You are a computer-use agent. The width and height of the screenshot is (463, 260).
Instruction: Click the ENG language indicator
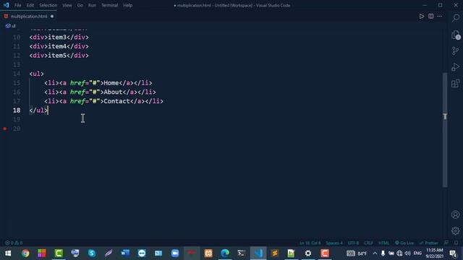(417, 253)
